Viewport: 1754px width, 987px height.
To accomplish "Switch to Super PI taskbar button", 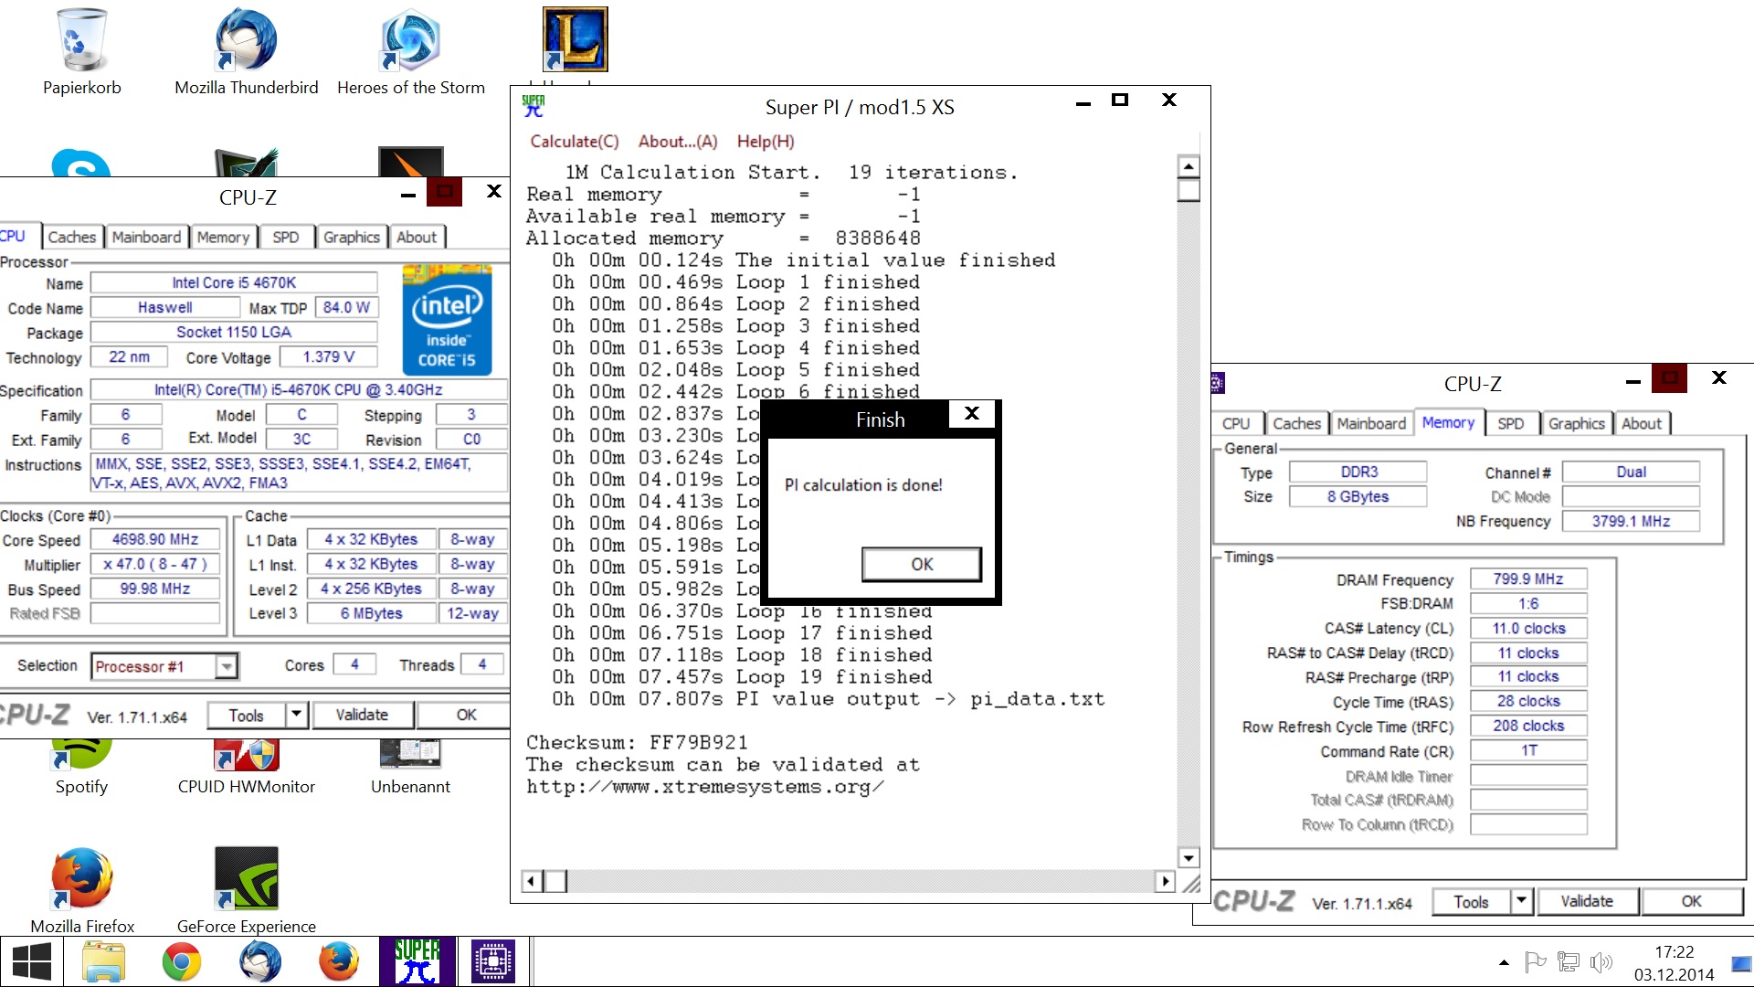I will [417, 961].
